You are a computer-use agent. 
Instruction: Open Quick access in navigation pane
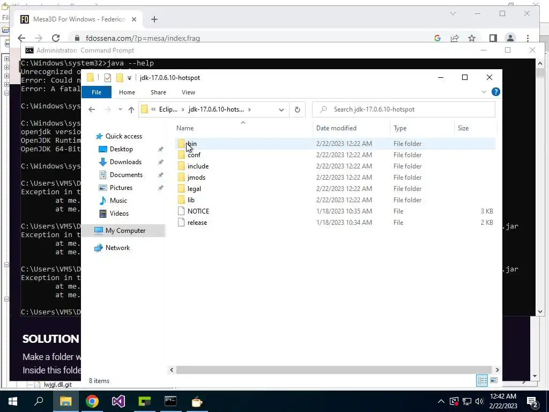point(124,136)
